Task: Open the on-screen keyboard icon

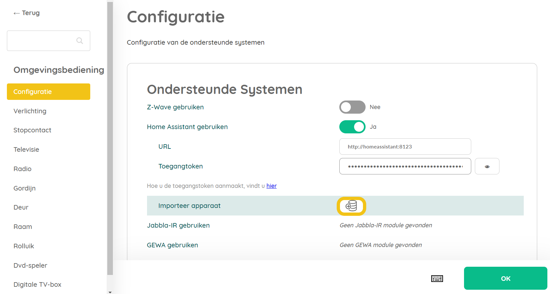Action: pos(437,279)
